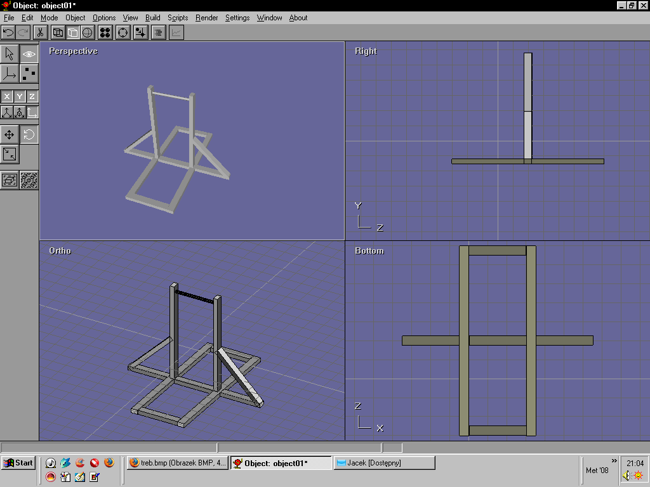Toggle the Z axis constraint button
This screenshot has width=650, height=487.
point(32,96)
